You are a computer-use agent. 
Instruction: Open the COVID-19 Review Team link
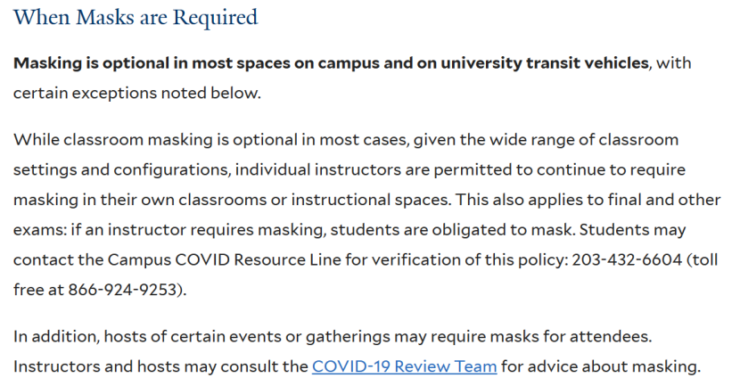tap(404, 366)
